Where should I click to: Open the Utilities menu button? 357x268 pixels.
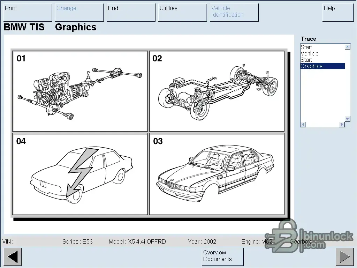183,12
